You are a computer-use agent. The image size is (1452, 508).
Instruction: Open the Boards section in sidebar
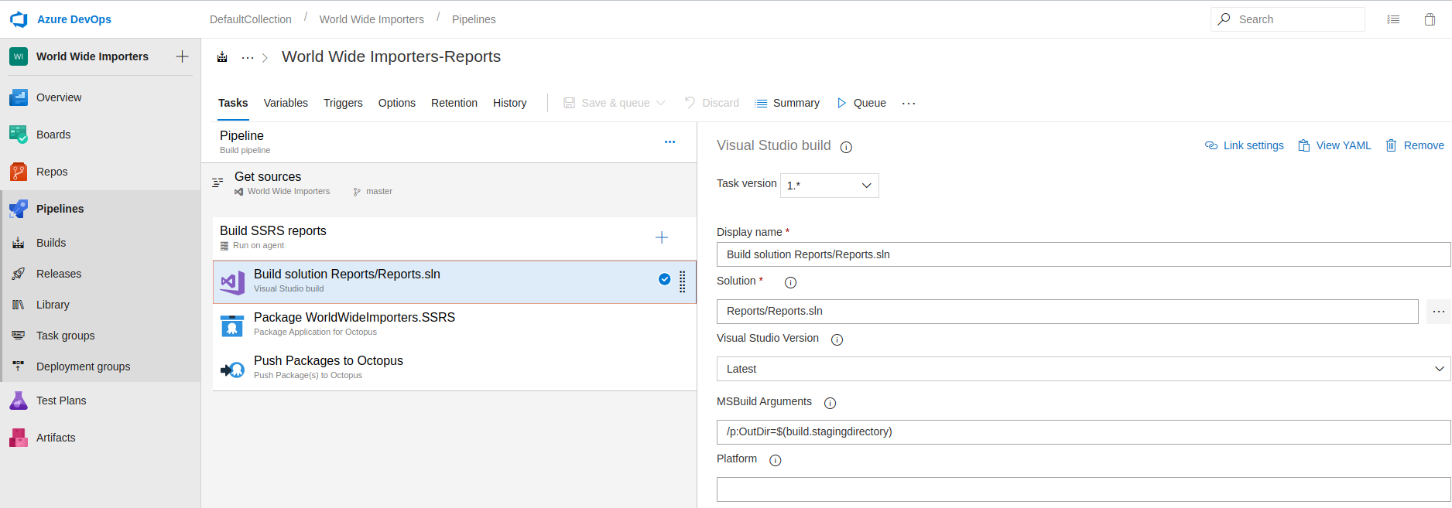(53, 135)
